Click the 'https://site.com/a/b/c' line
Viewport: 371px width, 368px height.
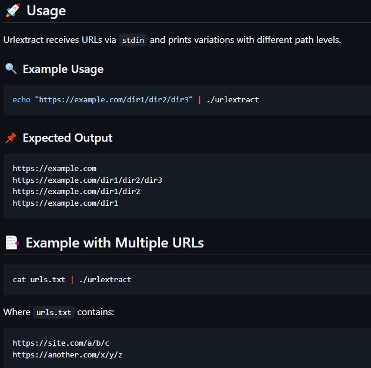click(61, 343)
